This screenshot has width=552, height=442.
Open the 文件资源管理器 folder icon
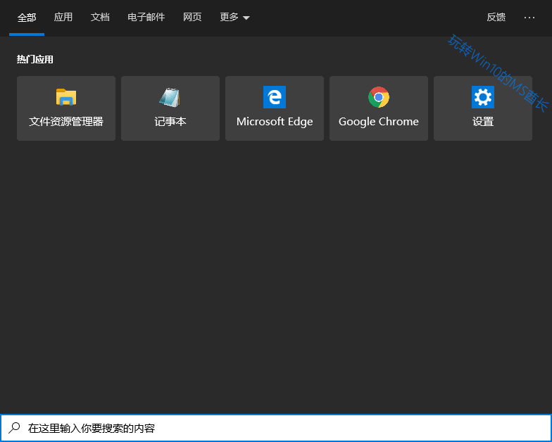[x=66, y=97]
